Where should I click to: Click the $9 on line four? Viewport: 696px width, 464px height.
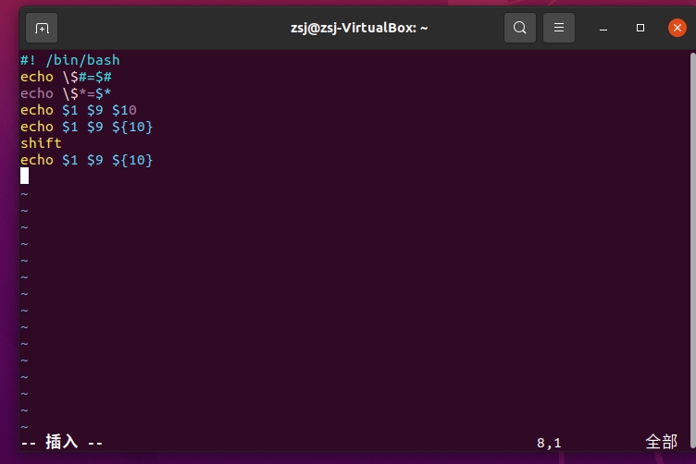pyautogui.click(x=95, y=110)
